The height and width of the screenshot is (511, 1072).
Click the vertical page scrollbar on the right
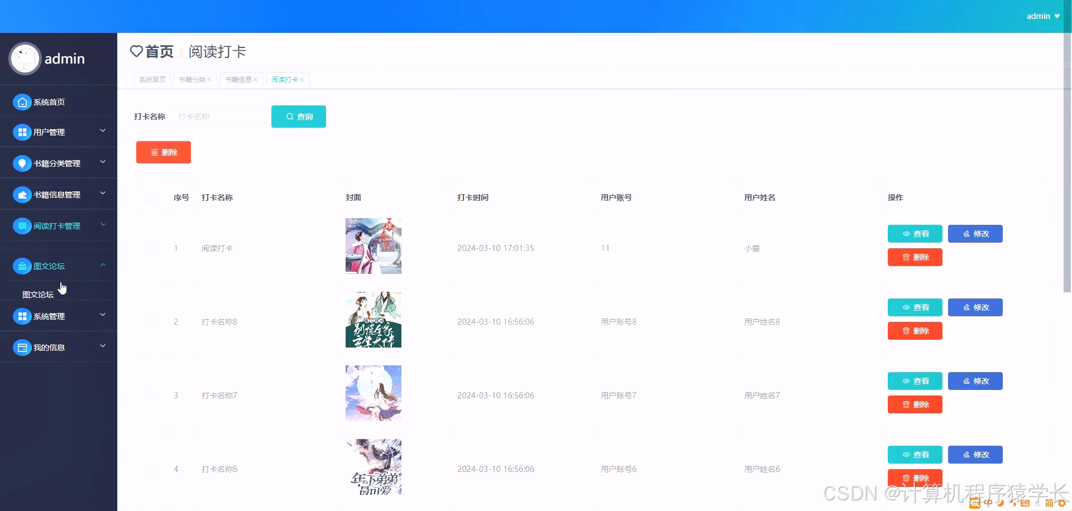(1067, 162)
